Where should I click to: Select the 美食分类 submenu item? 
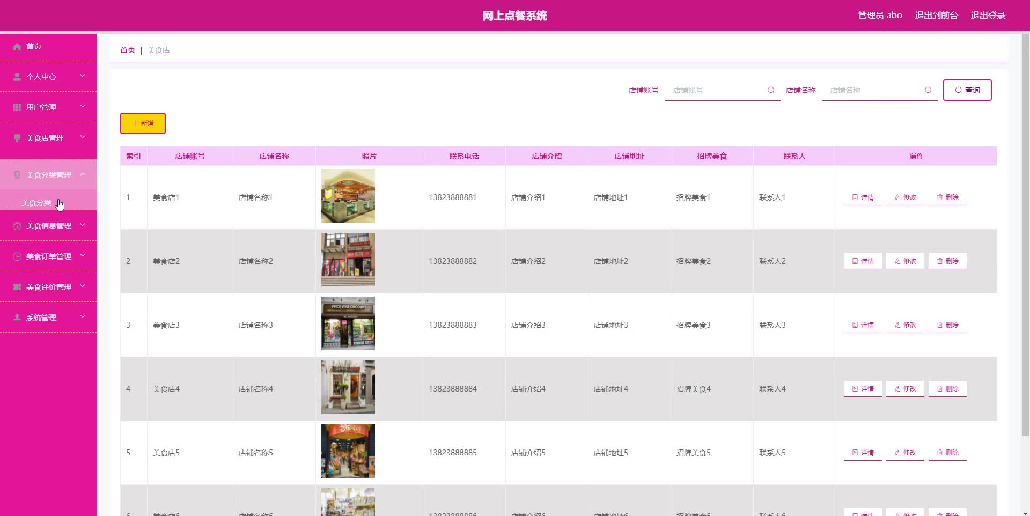tap(48, 203)
